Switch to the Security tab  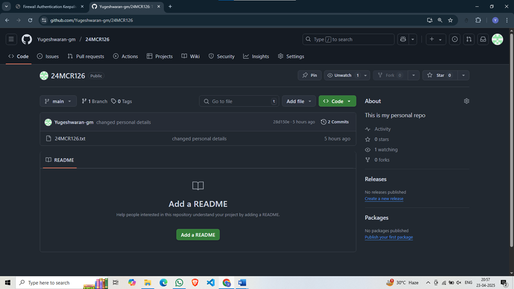[x=221, y=56]
